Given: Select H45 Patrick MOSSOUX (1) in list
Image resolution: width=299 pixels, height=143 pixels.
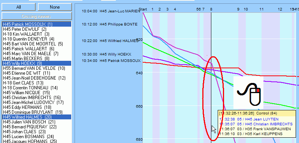Looking at the screenshot, I should (37, 24).
